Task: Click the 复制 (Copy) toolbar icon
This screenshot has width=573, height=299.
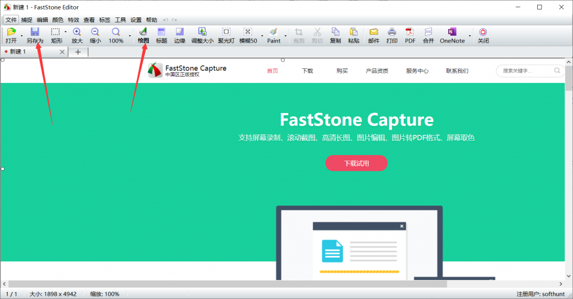Action: 335,35
